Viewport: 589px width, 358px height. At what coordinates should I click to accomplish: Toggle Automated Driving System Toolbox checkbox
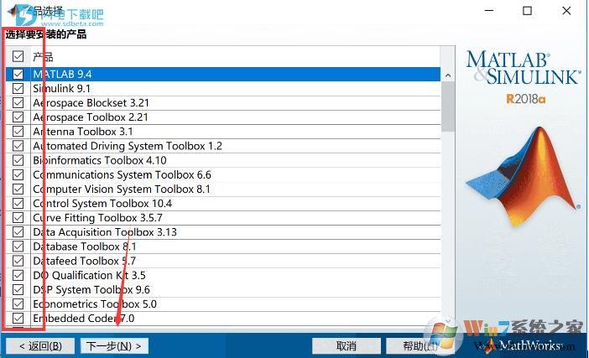coord(18,146)
